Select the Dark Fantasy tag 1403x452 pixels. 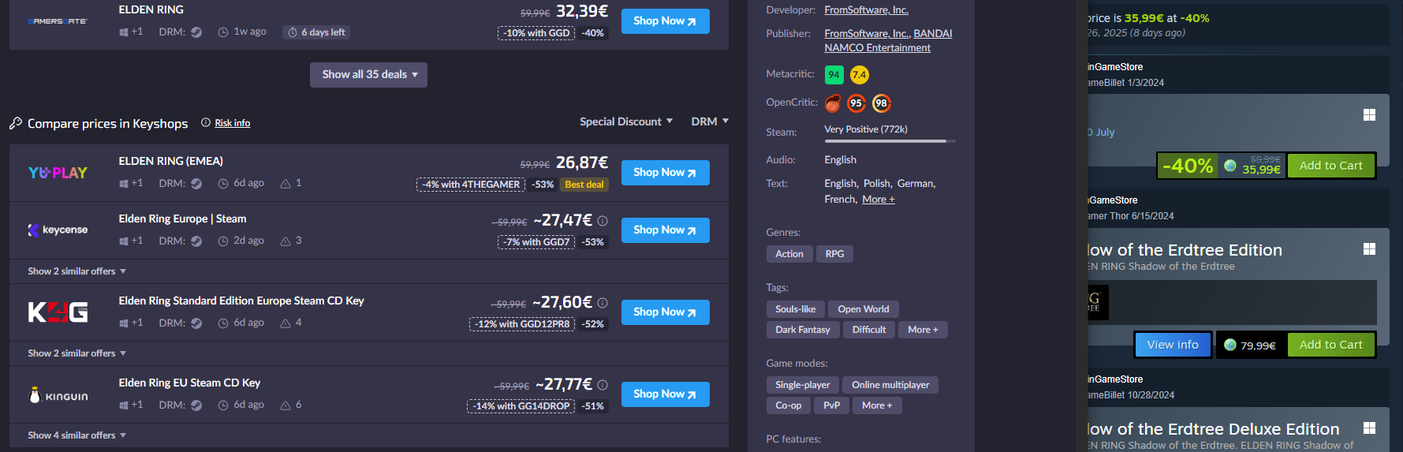[x=803, y=330]
